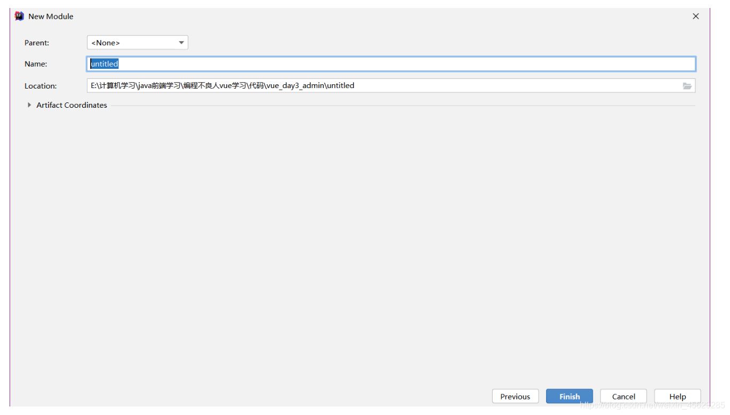730x415 pixels.
Task: Click the dropdown arrow next to <None>
Action: 181,43
